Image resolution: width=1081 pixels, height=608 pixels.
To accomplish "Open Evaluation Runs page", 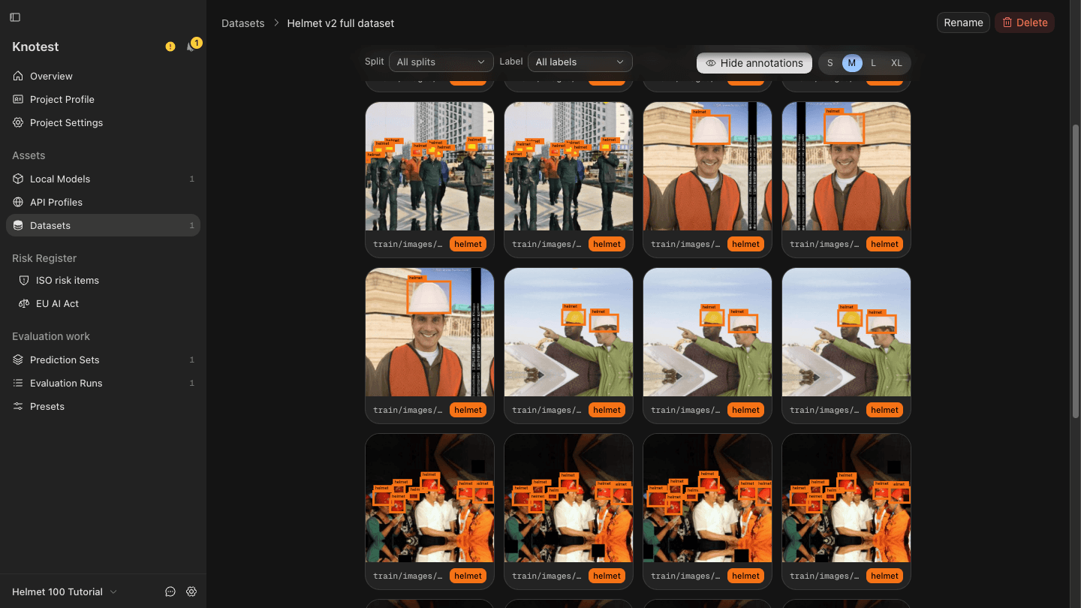I will click(x=103, y=383).
